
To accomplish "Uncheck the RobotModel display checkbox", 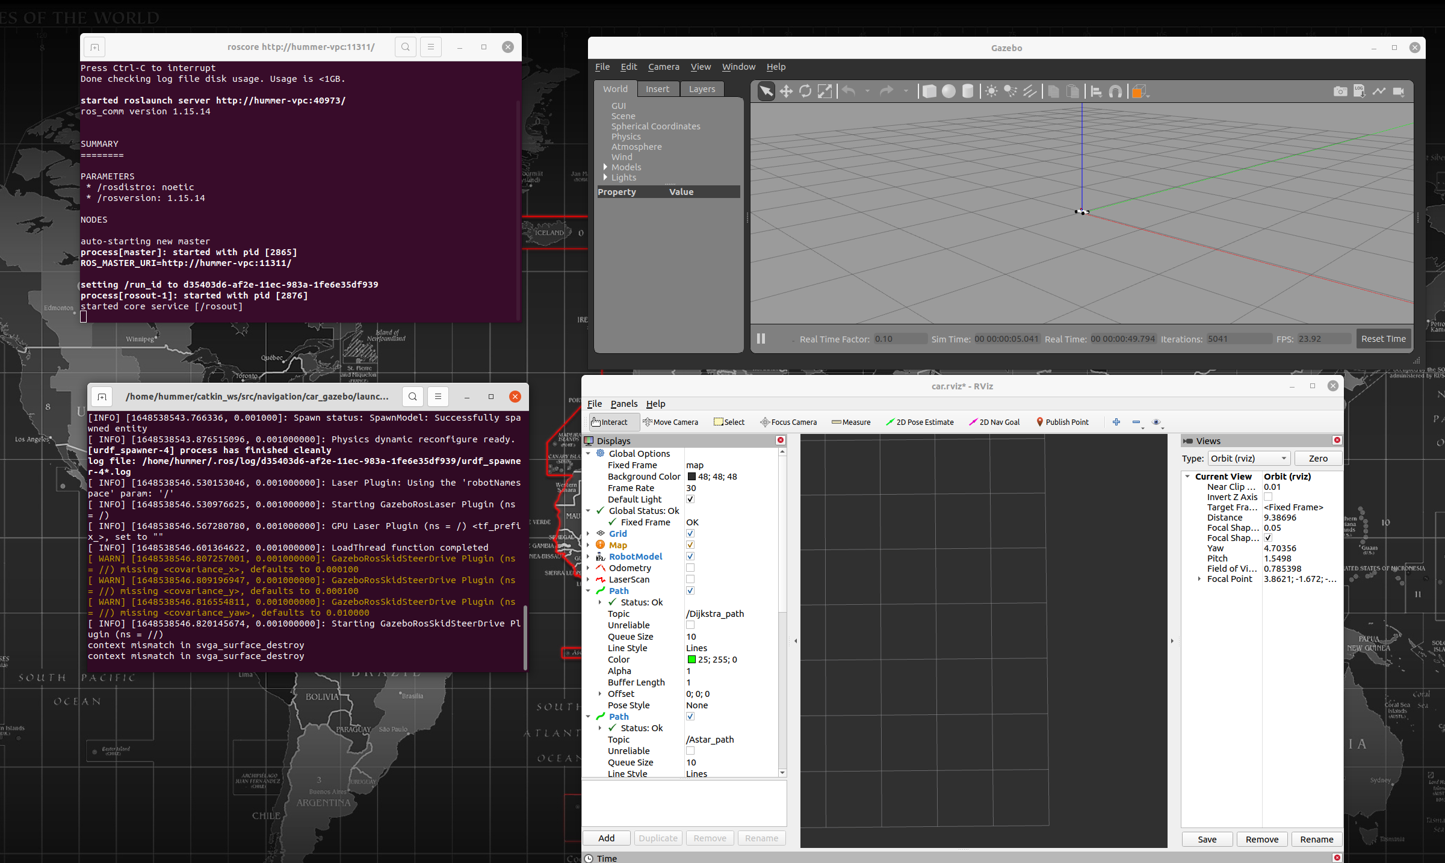I will 690,557.
